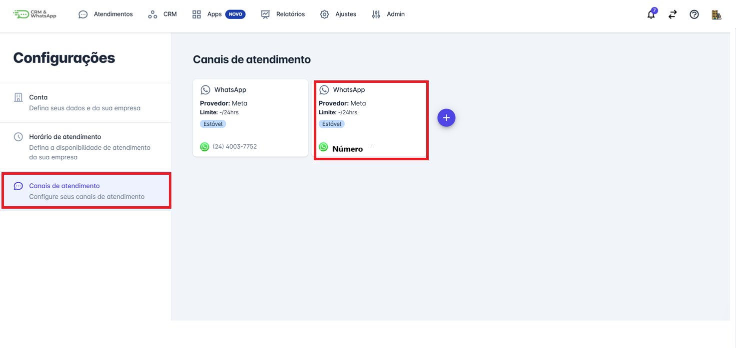This screenshot has height=348, width=736.
Task: Open the help question mark icon
Action: 694,14
